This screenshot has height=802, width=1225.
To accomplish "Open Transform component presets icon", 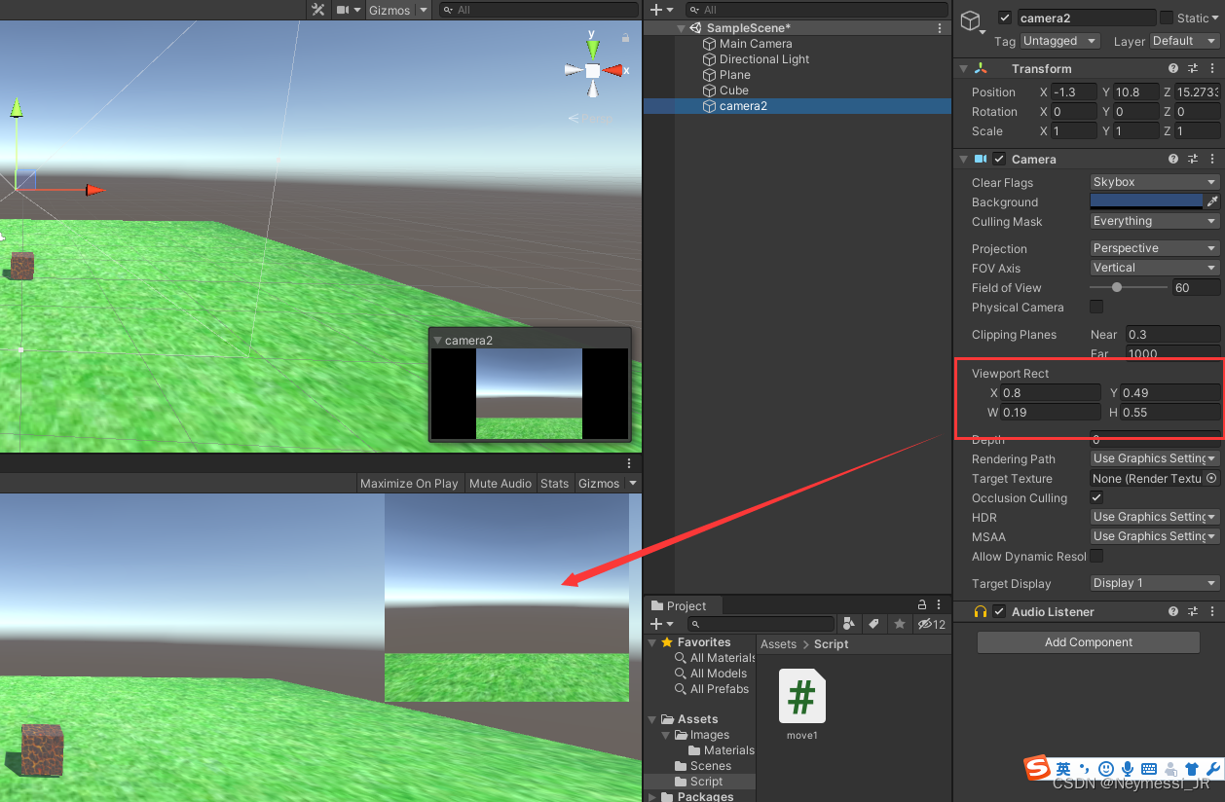I will [1193, 69].
